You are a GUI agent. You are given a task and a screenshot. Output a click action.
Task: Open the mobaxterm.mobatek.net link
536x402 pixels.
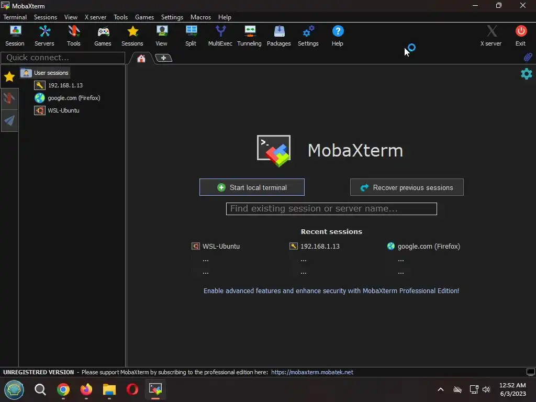point(312,372)
